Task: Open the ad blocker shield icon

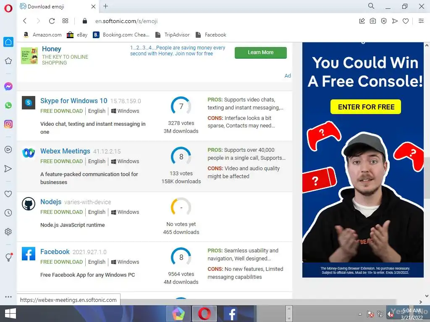Action: pyautogui.click(x=384, y=21)
